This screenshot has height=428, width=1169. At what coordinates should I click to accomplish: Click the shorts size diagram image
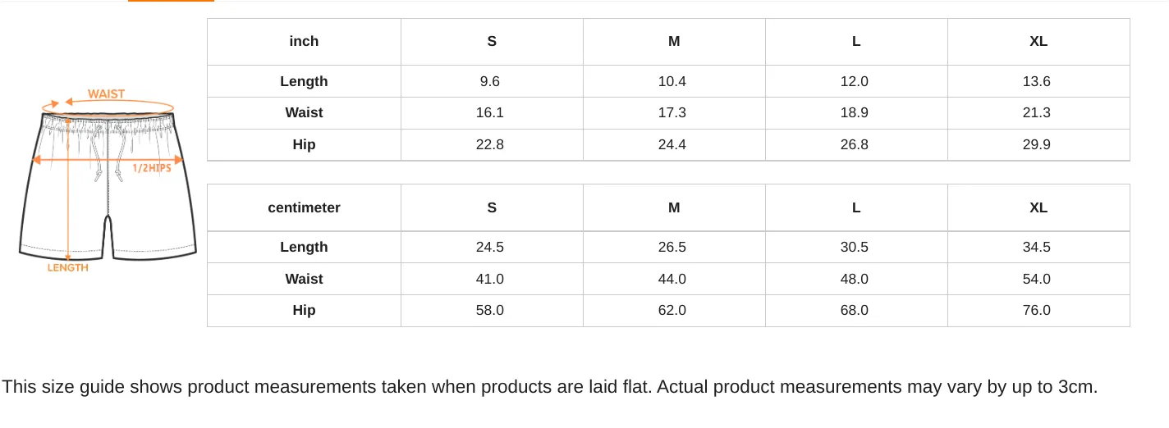[108, 180]
